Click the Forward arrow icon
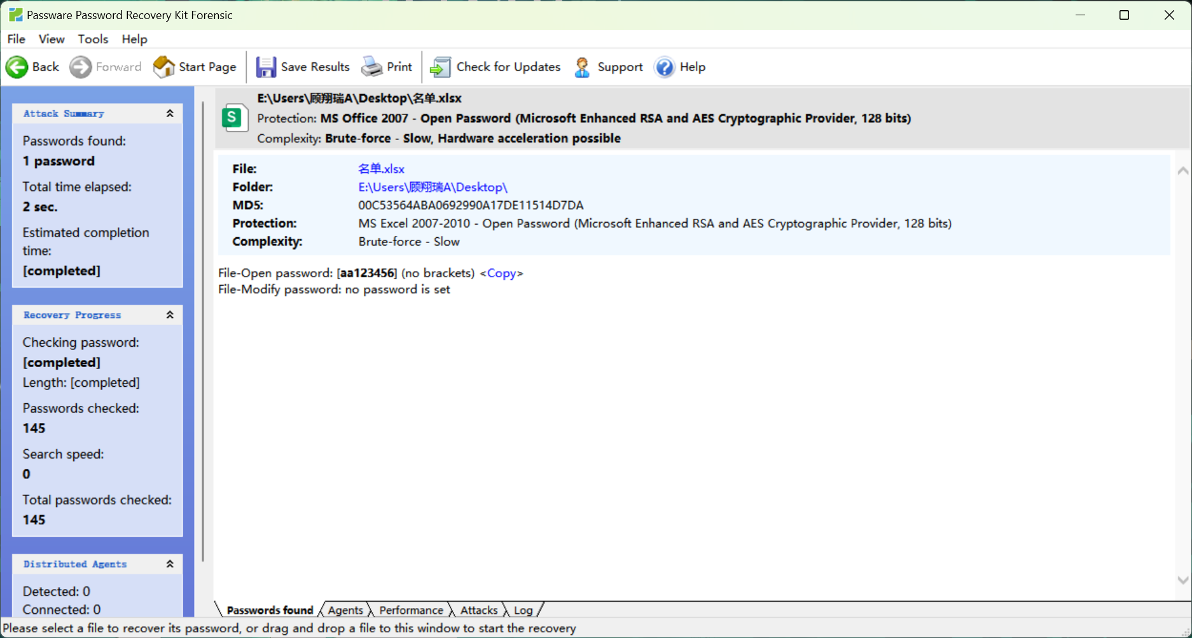1192x638 pixels. [x=81, y=67]
